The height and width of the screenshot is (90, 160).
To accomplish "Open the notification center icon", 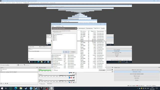I will pyautogui.click(x=157, y=88).
